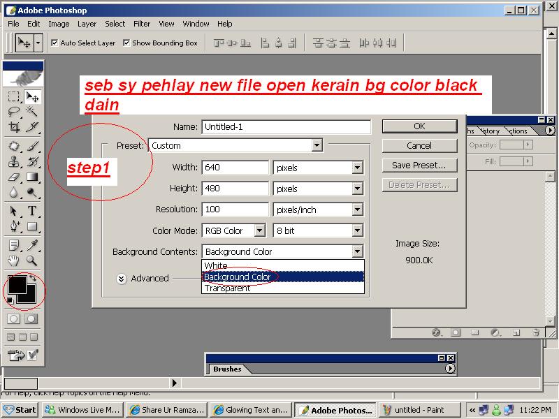This screenshot has width=559, height=419.
Task: Switch to untitled - Paint taskbar button
Action: pos(419,410)
